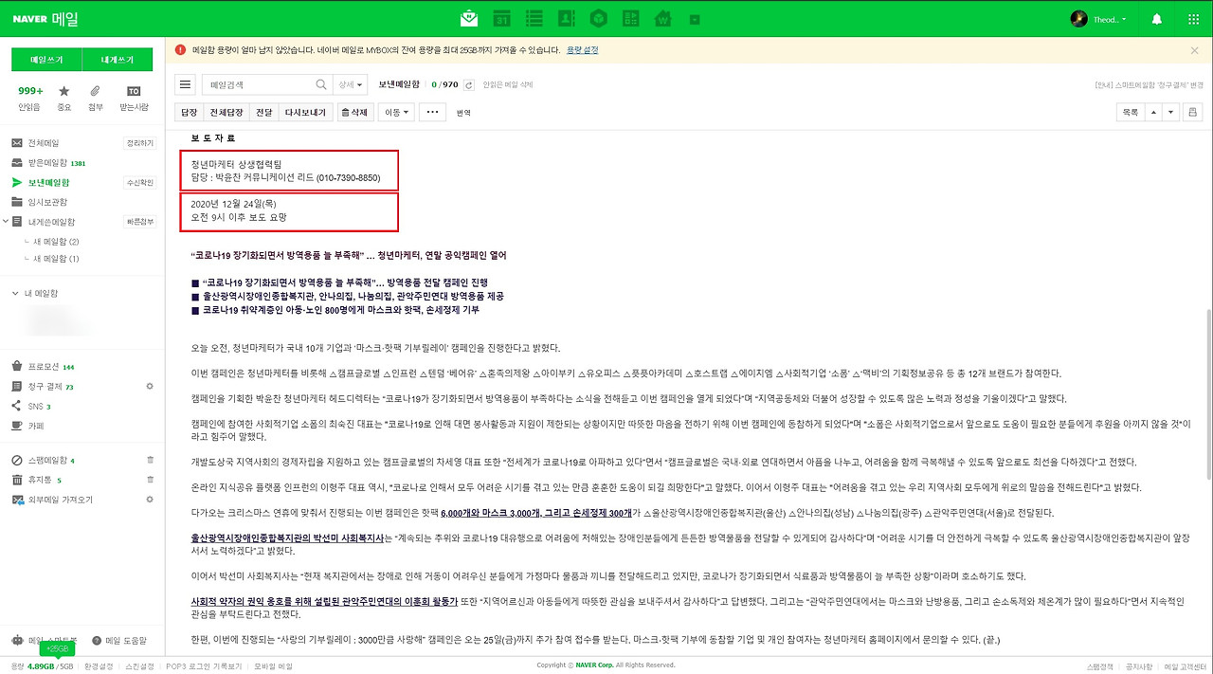Viewport: 1213px width, 674px height.
Task: Open the 이동 move-to dropdown in the toolbar
Action: coord(395,111)
